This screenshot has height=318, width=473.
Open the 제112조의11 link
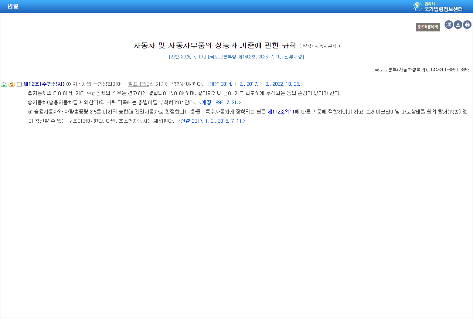tap(281, 112)
